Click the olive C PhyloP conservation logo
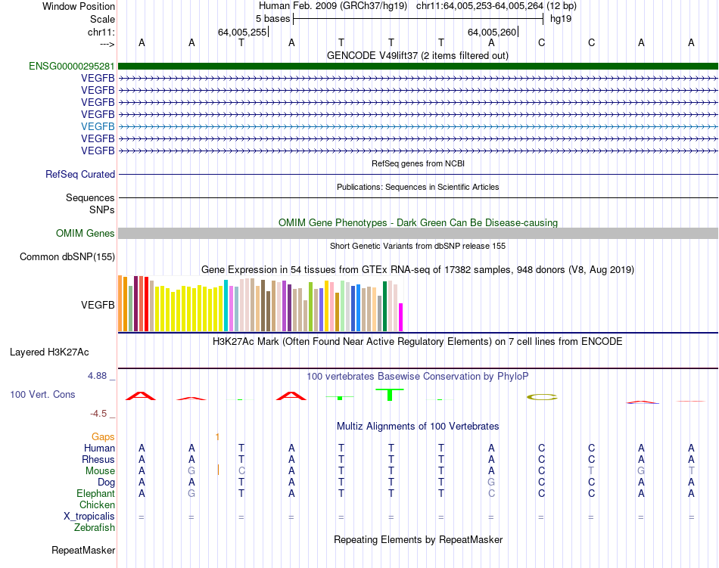719x568 pixels. [542, 396]
